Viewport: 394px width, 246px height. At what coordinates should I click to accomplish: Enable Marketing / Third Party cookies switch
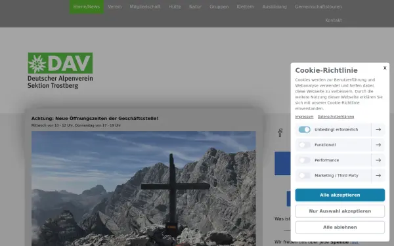click(304, 175)
